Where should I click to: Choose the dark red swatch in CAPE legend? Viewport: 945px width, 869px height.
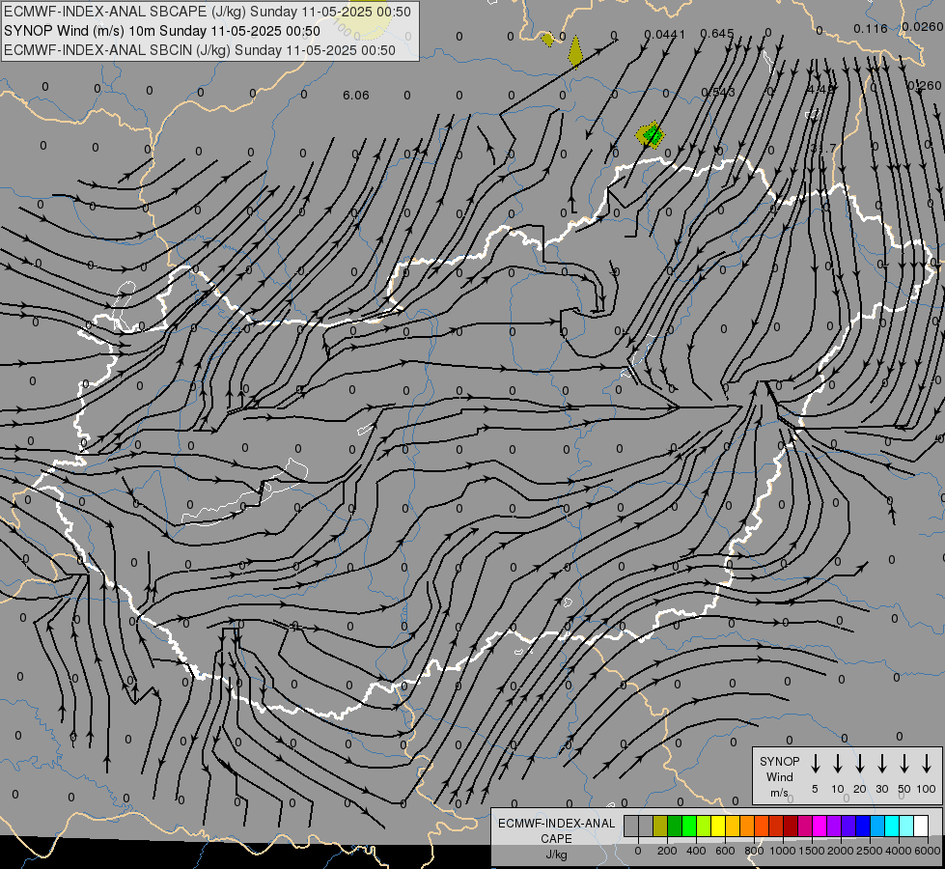pos(791,827)
